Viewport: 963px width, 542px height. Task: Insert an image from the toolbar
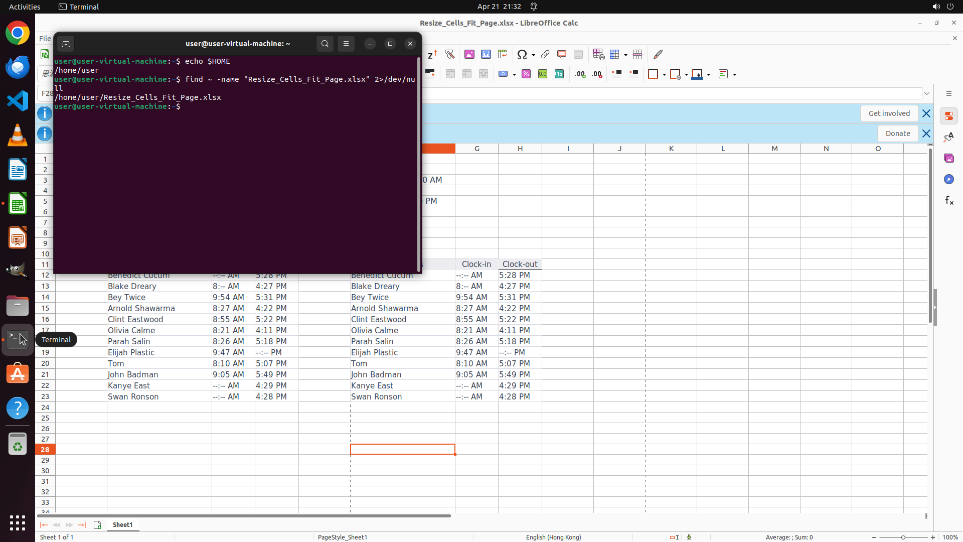[469, 54]
